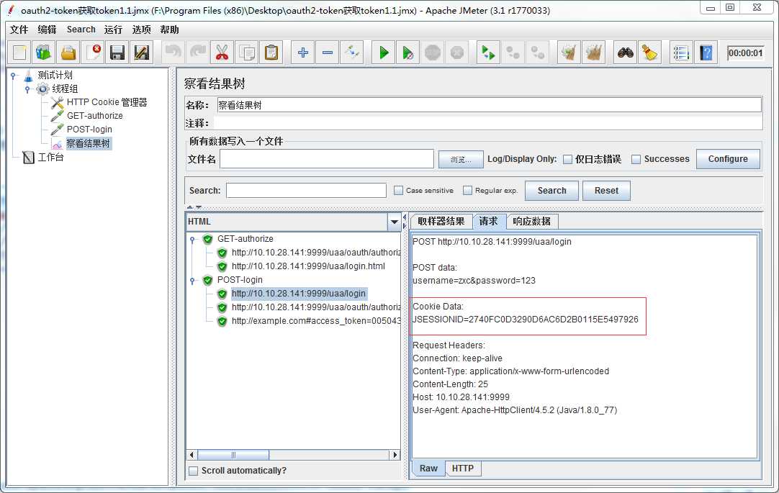
Task: Click the Open file folder icon
Action: 68,52
